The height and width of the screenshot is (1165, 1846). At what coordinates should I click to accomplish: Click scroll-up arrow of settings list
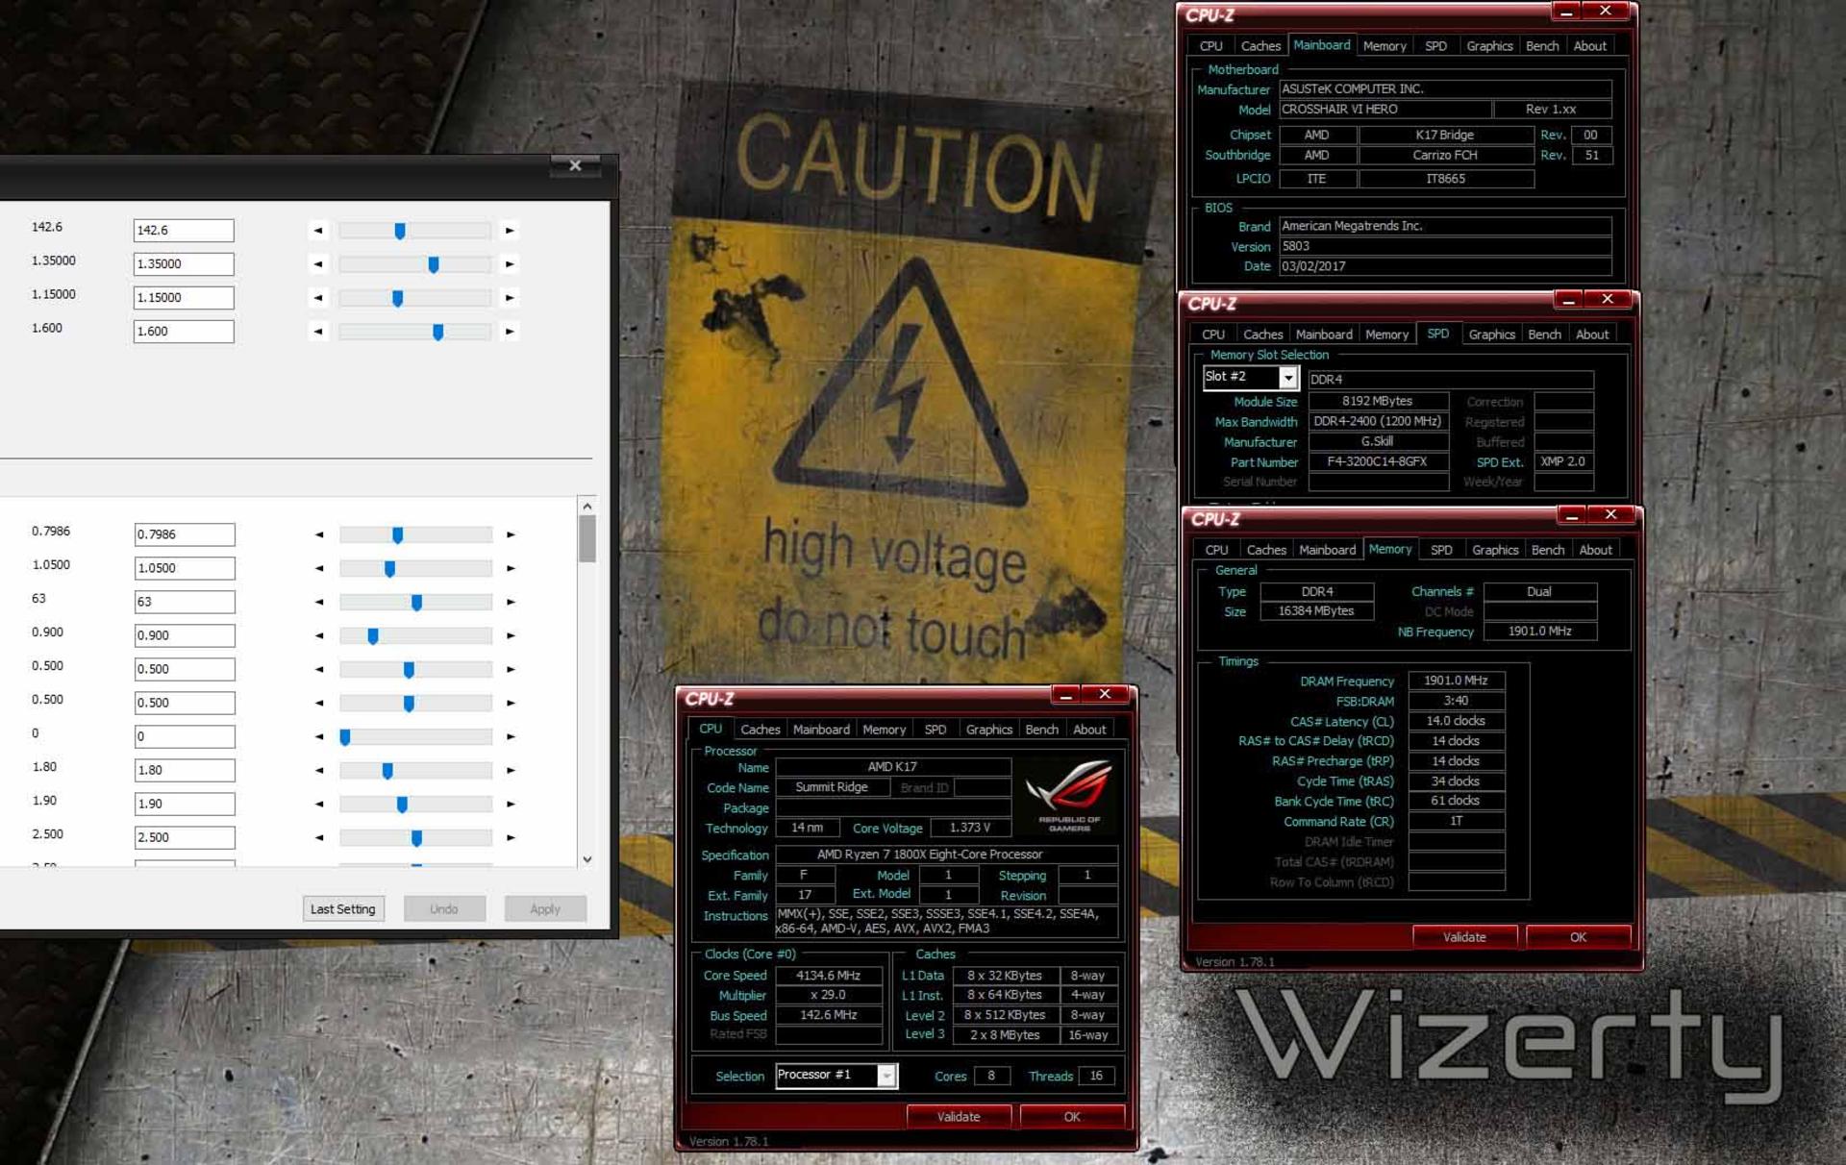coord(586,506)
